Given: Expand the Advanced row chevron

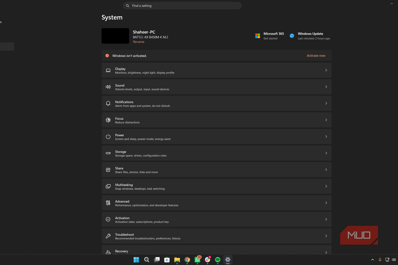Looking at the screenshot, I should click(326, 203).
